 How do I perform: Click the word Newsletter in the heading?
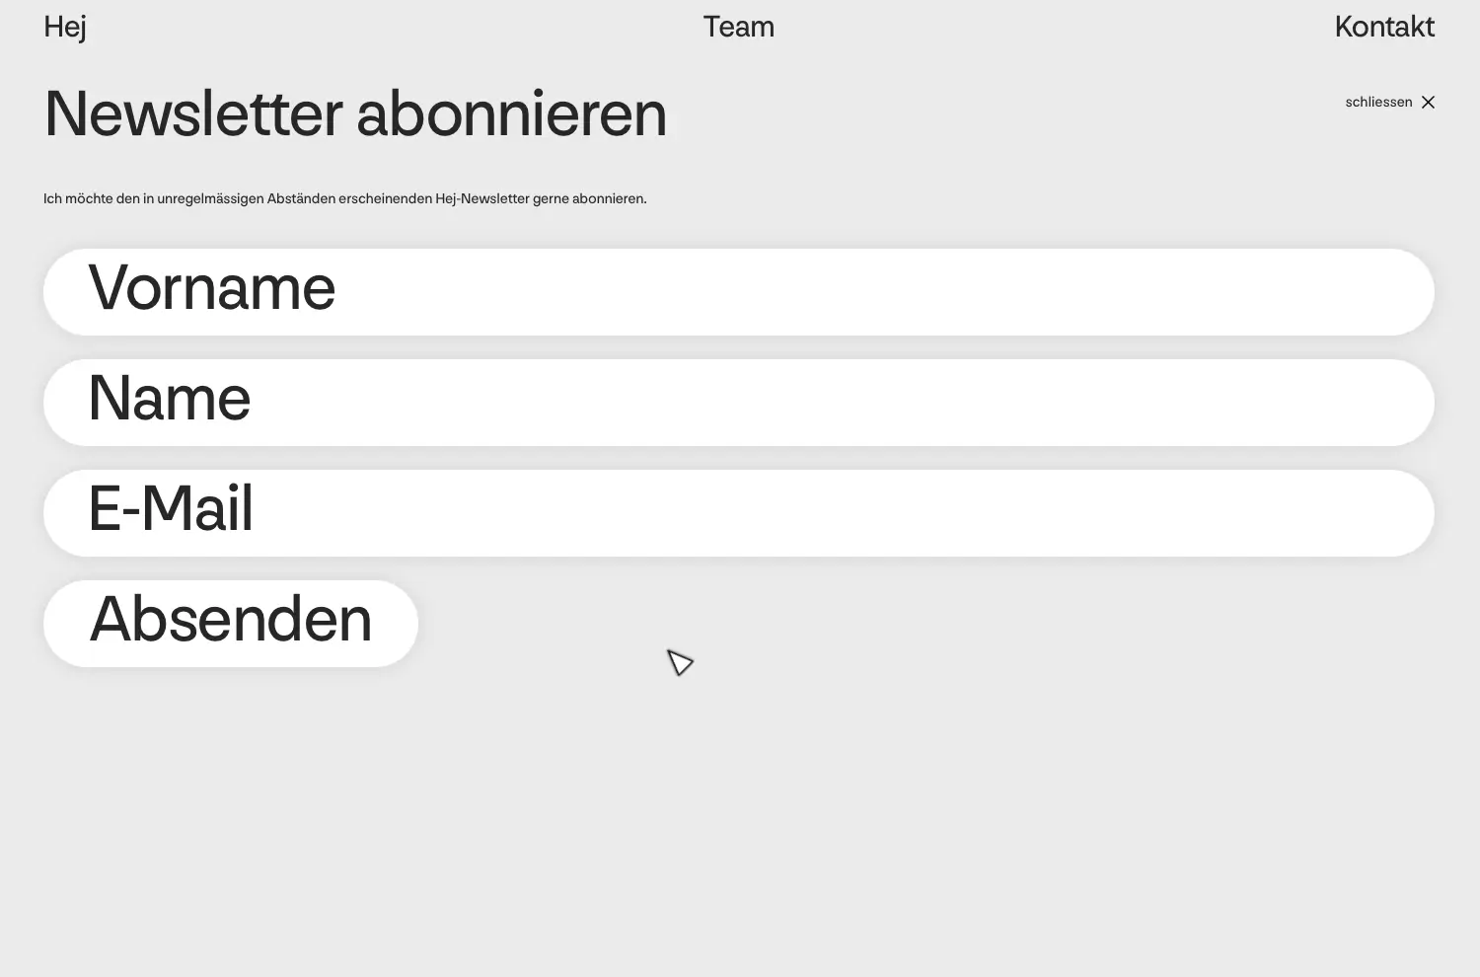[193, 113]
